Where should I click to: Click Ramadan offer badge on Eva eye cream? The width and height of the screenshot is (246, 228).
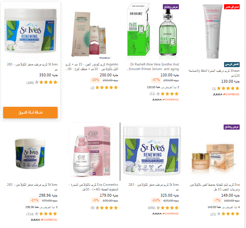click(x=232, y=127)
